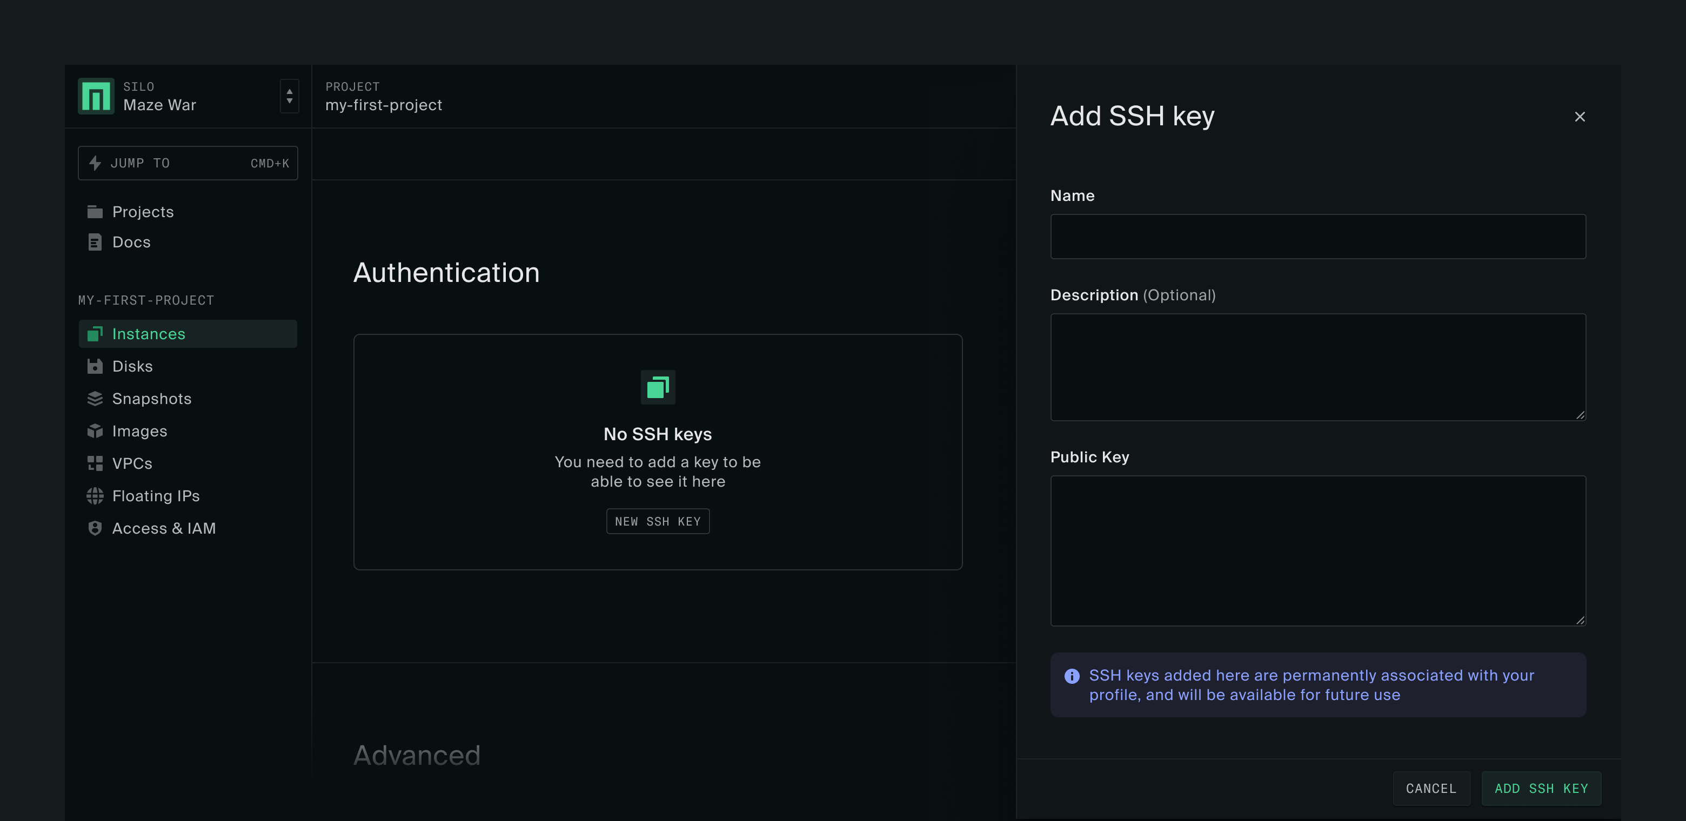Click the Access & IAM sidebar icon
The height and width of the screenshot is (821, 1686).
[96, 528]
